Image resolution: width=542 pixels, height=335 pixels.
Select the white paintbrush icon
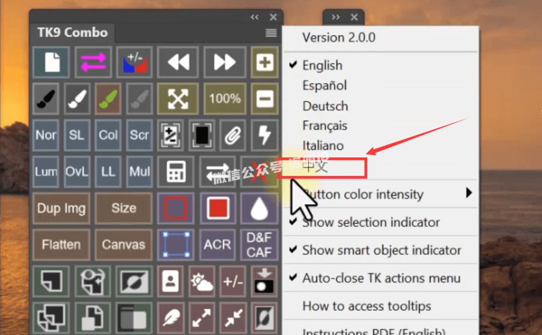[x=77, y=99]
